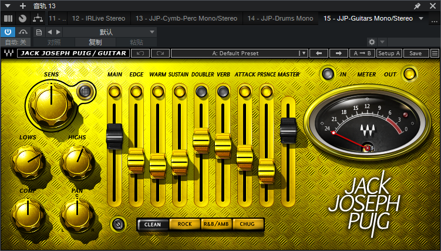Toggle the MAIN fader mute light

pos(115,92)
